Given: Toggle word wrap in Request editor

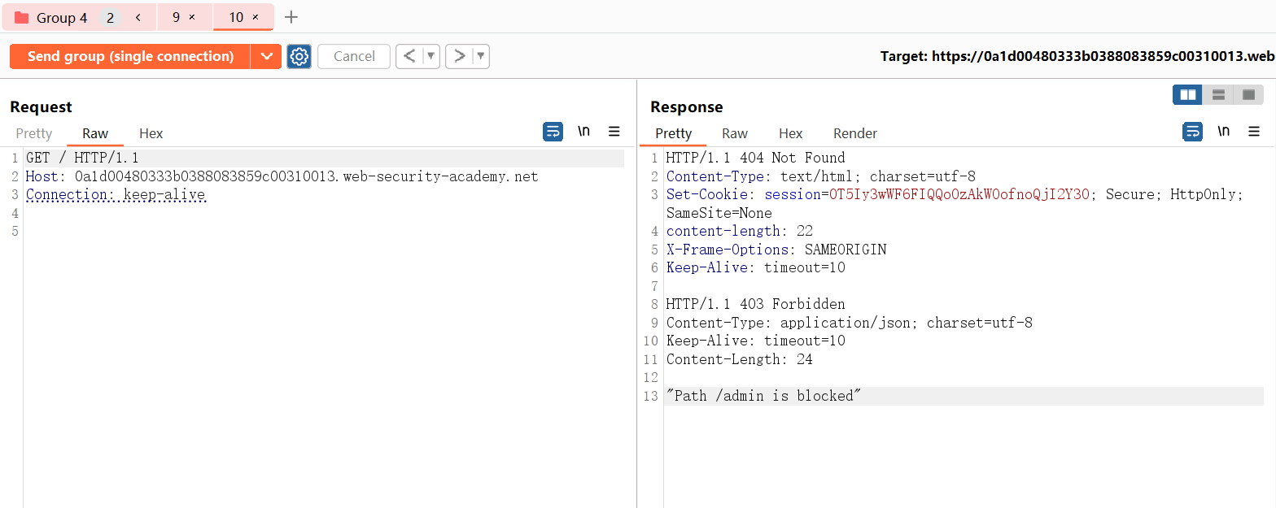Looking at the screenshot, I should click(x=553, y=132).
